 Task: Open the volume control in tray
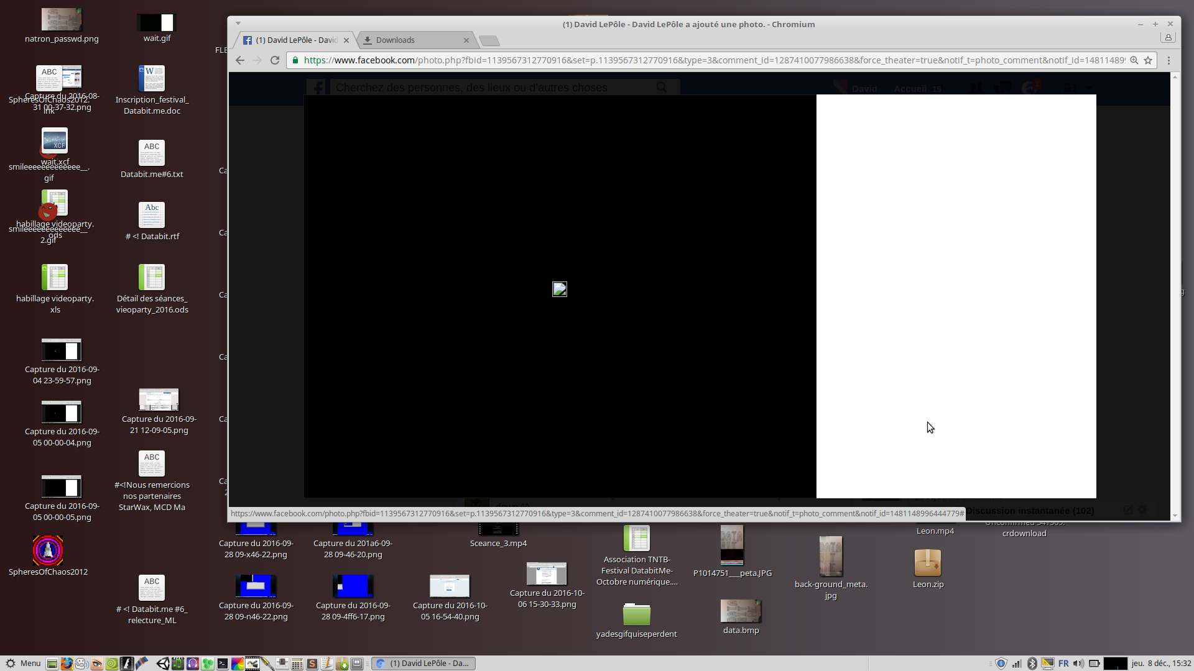click(1078, 664)
